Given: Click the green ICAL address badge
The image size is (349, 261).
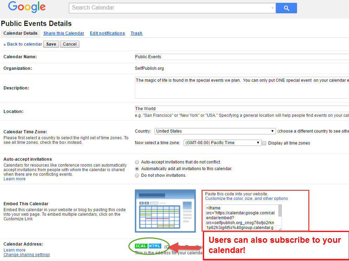Looking at the screenshot, I should click(141, 246).
